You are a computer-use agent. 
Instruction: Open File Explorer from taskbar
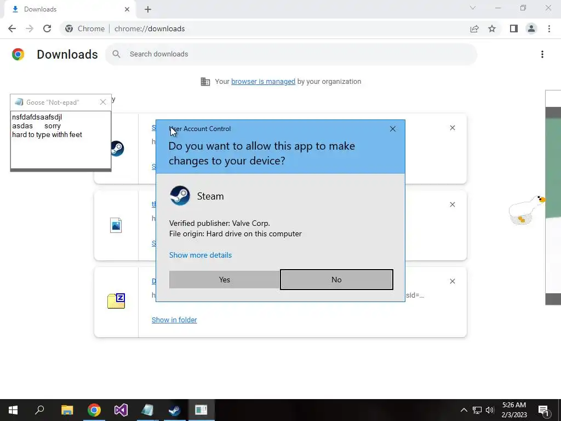click(x=67, y=410)
